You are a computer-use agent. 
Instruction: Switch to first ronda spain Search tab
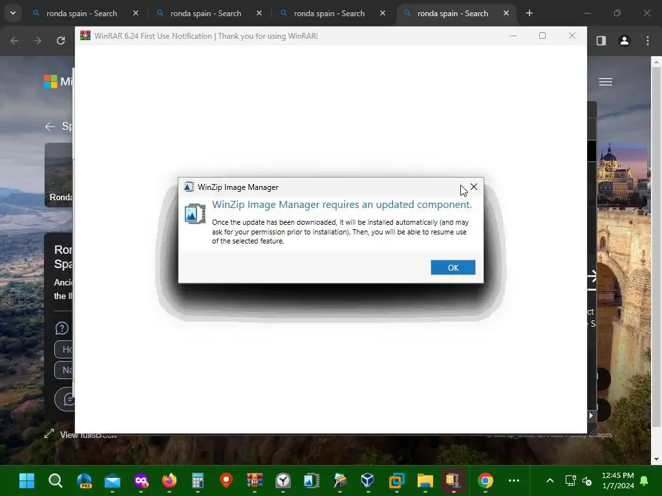pos(81,14)
